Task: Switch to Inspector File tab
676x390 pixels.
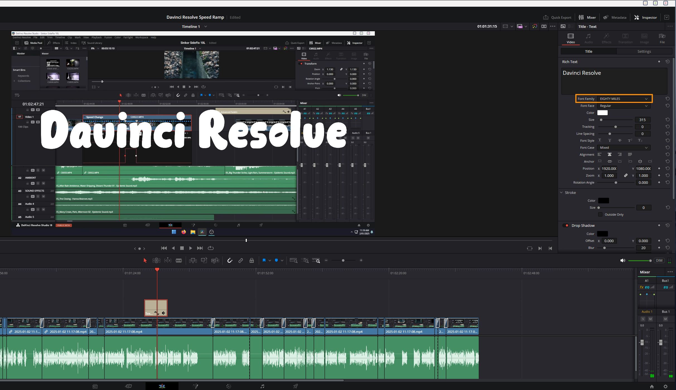Action: pyautogui.click(x=662, y=38)
